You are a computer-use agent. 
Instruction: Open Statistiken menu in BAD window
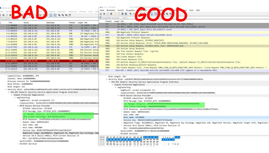click(x=61, y=12)
